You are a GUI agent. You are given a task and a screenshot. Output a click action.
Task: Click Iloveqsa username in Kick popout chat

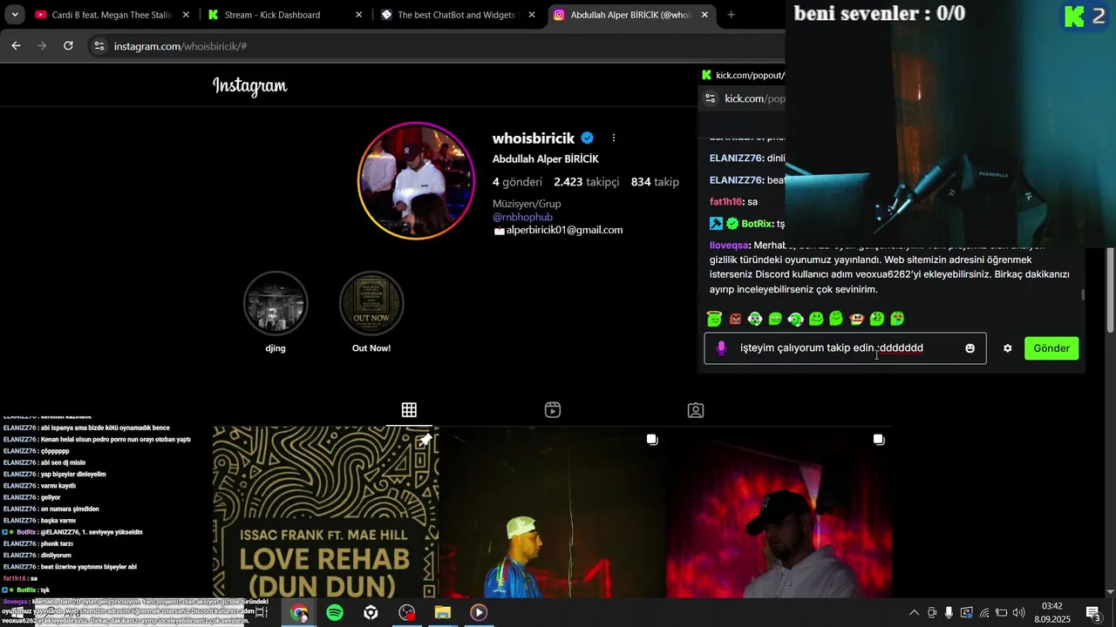pyautogui.click(x=729, y=246)
